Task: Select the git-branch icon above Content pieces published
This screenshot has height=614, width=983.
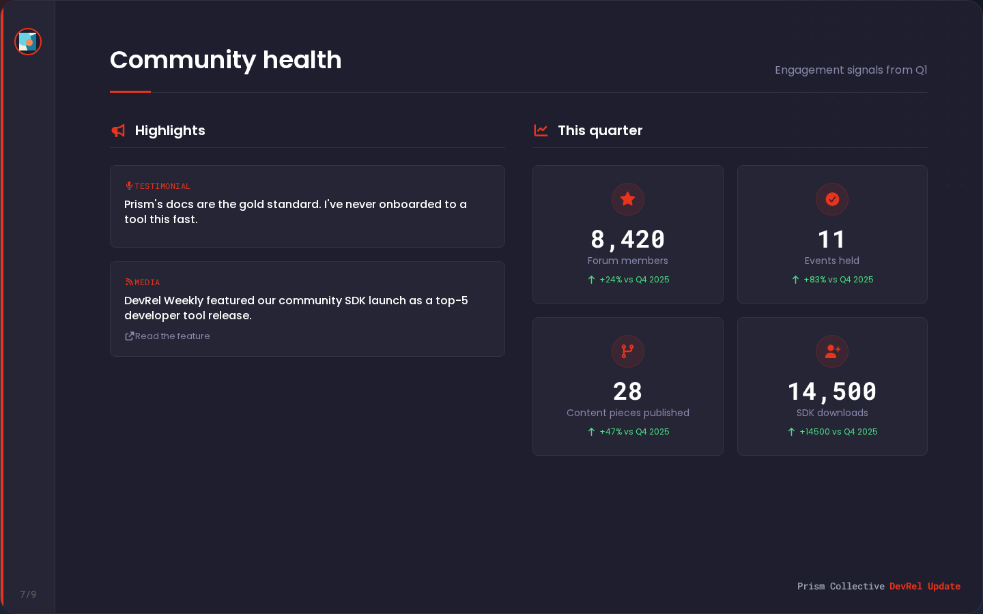Action: 627,351
